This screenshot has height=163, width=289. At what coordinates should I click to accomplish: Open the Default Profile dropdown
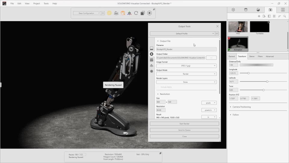point(182,34)
